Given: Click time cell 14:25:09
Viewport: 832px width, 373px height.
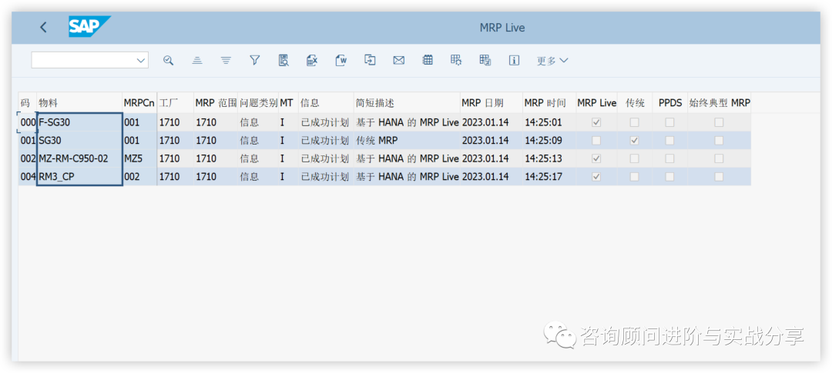Looking at the screenshot, I should 549,141.
